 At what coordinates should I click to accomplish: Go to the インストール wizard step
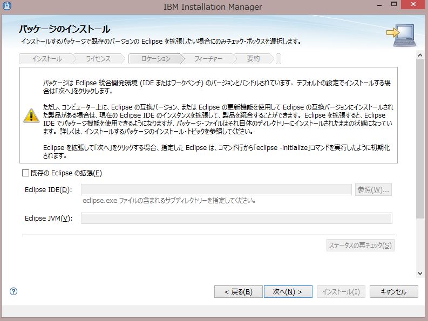click(46, 59)
